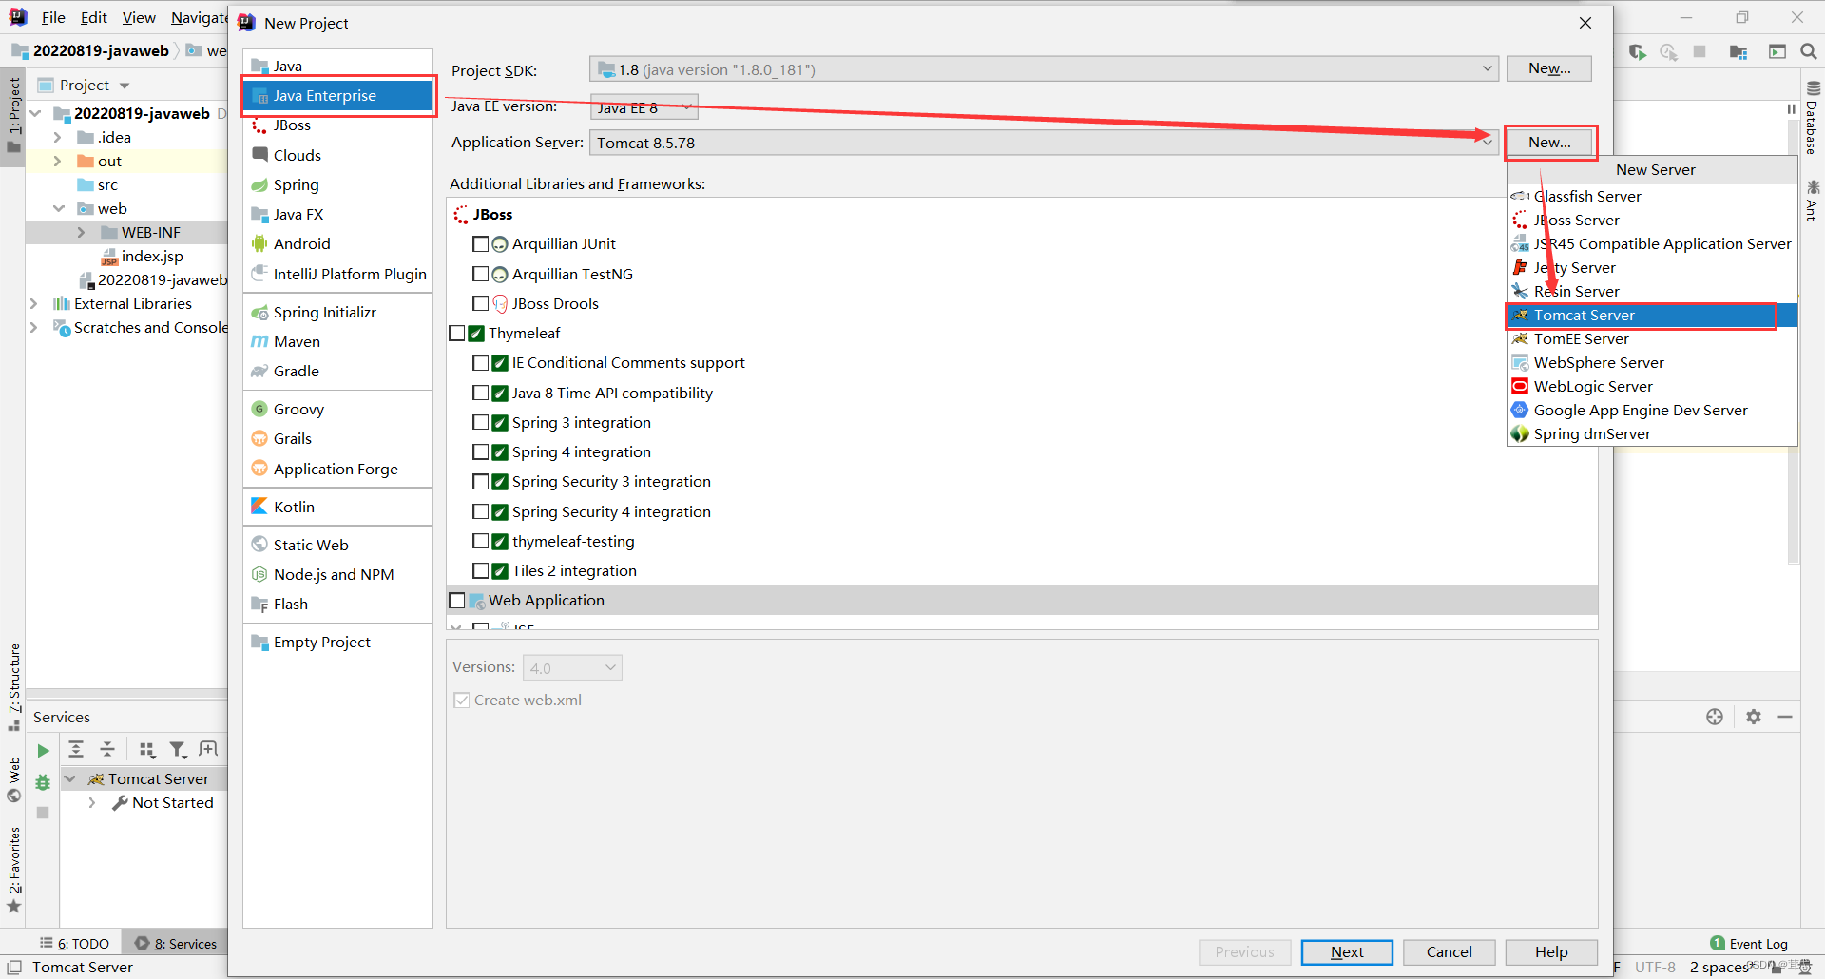Click tool windows toggle in status bar corner
This screenshot has width=1825, height=979.
pyautogui.click(x=14, y=967)
